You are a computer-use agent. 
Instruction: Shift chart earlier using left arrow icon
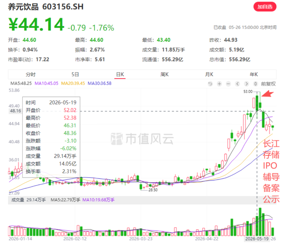238,84
